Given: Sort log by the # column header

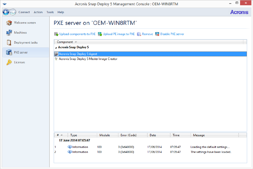Looking at the screenshot, I should pos(61,135).
